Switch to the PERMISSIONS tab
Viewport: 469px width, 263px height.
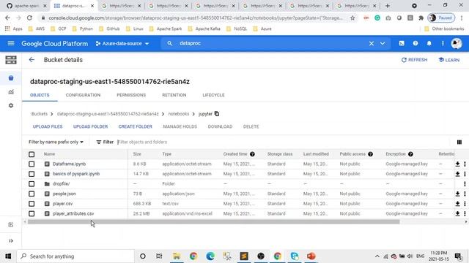(x=131, y=95)
